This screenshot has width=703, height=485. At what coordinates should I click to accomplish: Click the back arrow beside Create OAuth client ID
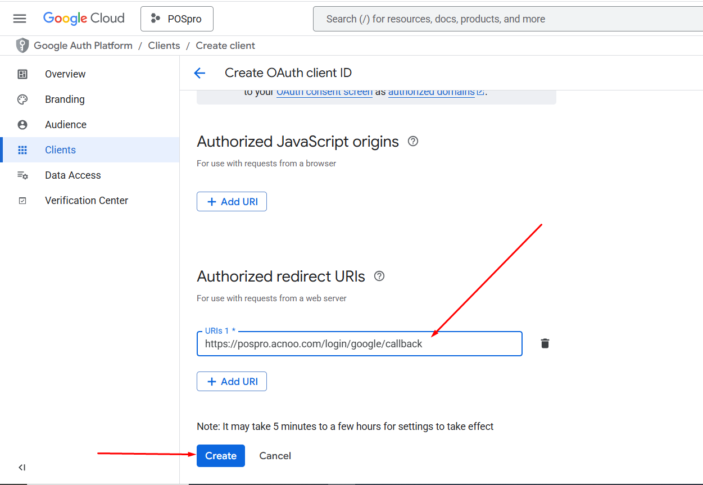pyautogui.click(x=199, y=73)
